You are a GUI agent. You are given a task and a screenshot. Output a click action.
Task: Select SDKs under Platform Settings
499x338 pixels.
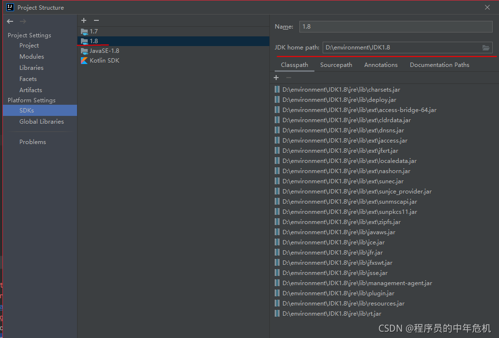tap(40, 111)
